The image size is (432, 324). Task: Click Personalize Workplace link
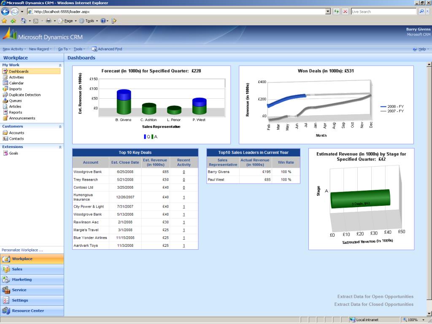(x=22, y=250)
